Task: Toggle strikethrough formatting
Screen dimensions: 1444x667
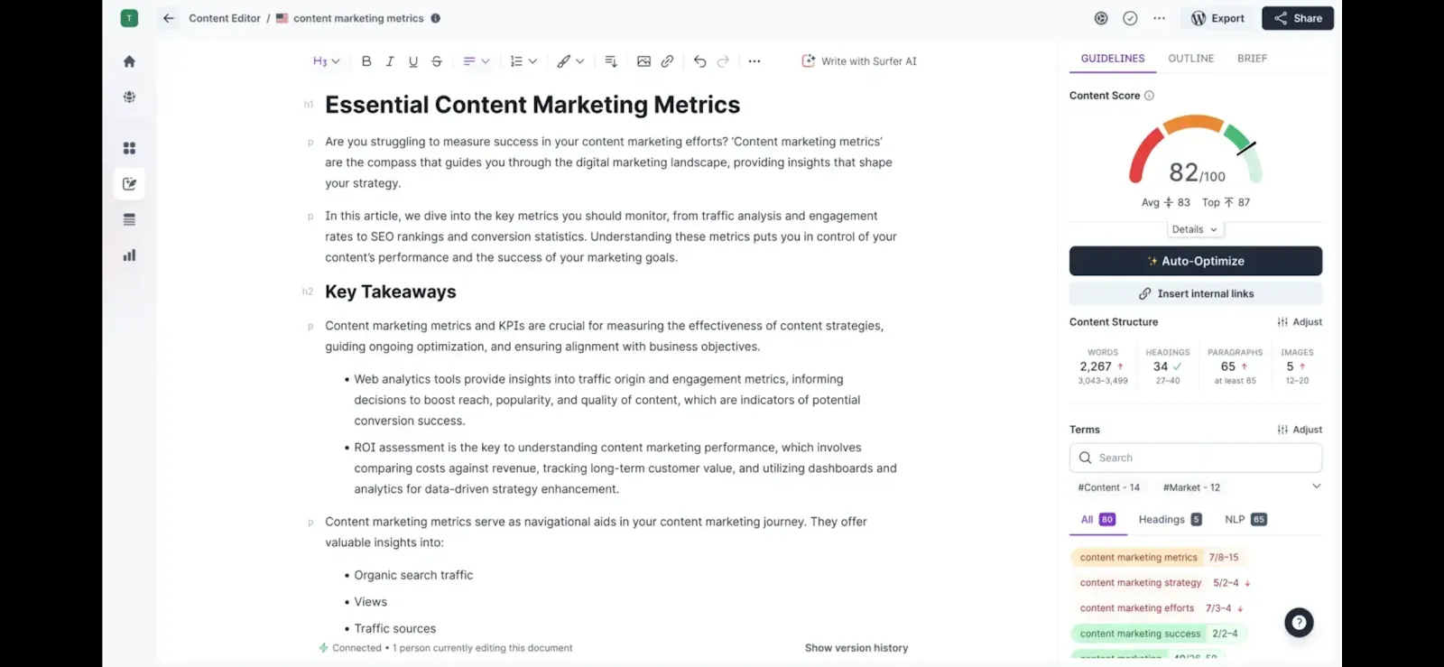Action: (437, 61)
